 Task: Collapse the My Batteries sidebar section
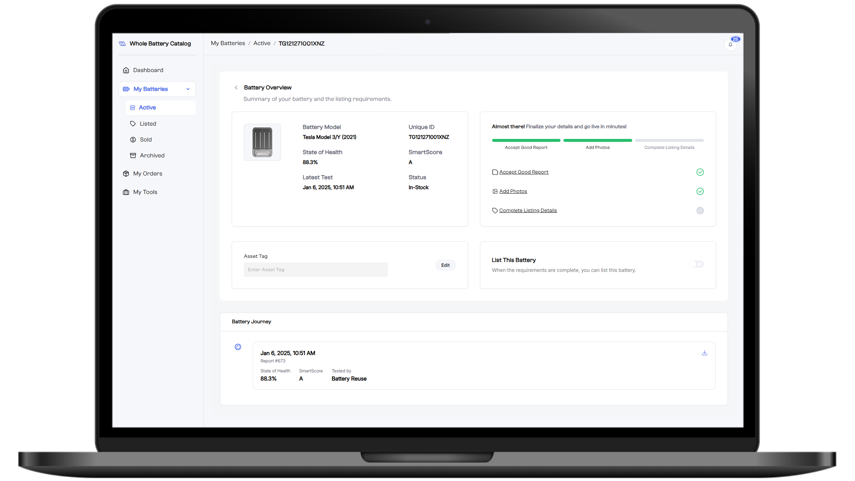[188, 89]
